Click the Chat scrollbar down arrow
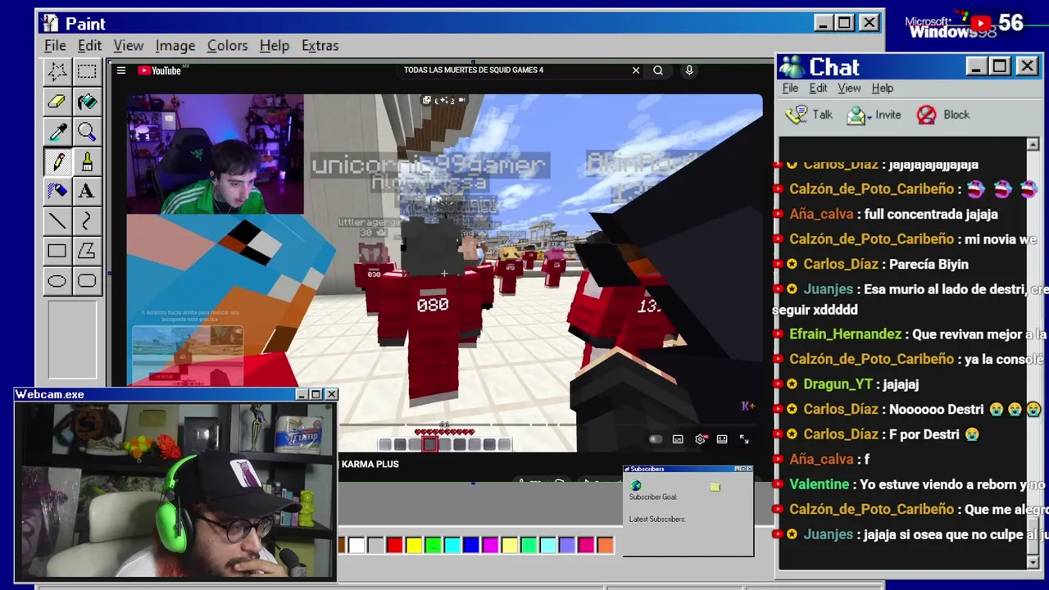Viewport: 1049px width, 590px height. click(1033, 562)
